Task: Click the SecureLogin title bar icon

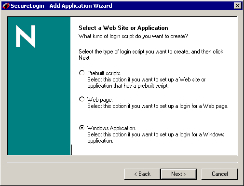Action: pyautogui.click(x=6, y=6)
